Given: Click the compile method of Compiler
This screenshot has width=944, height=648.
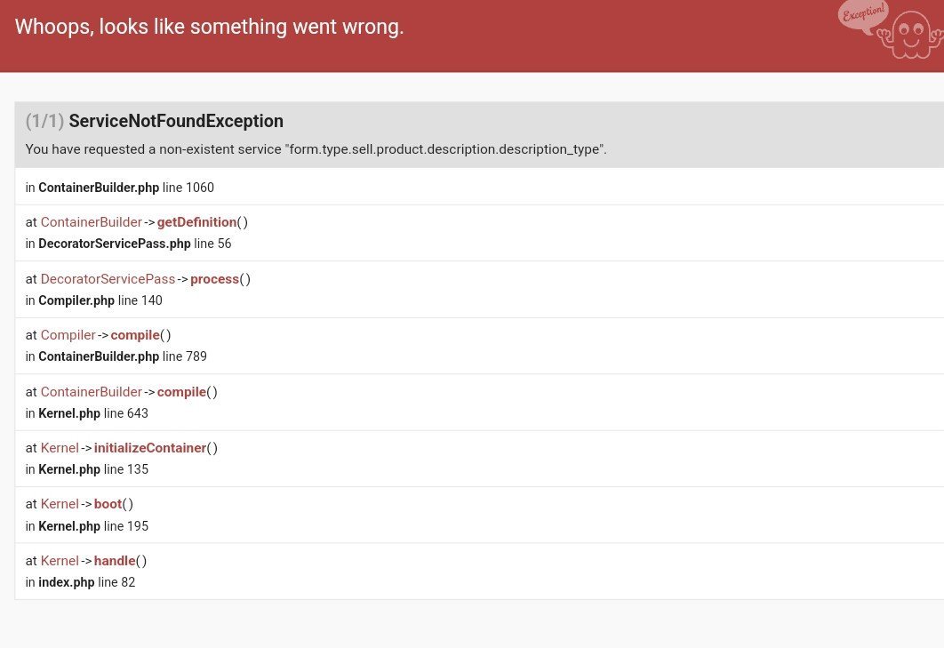Looking at the screenshot, I should [134, 335].
